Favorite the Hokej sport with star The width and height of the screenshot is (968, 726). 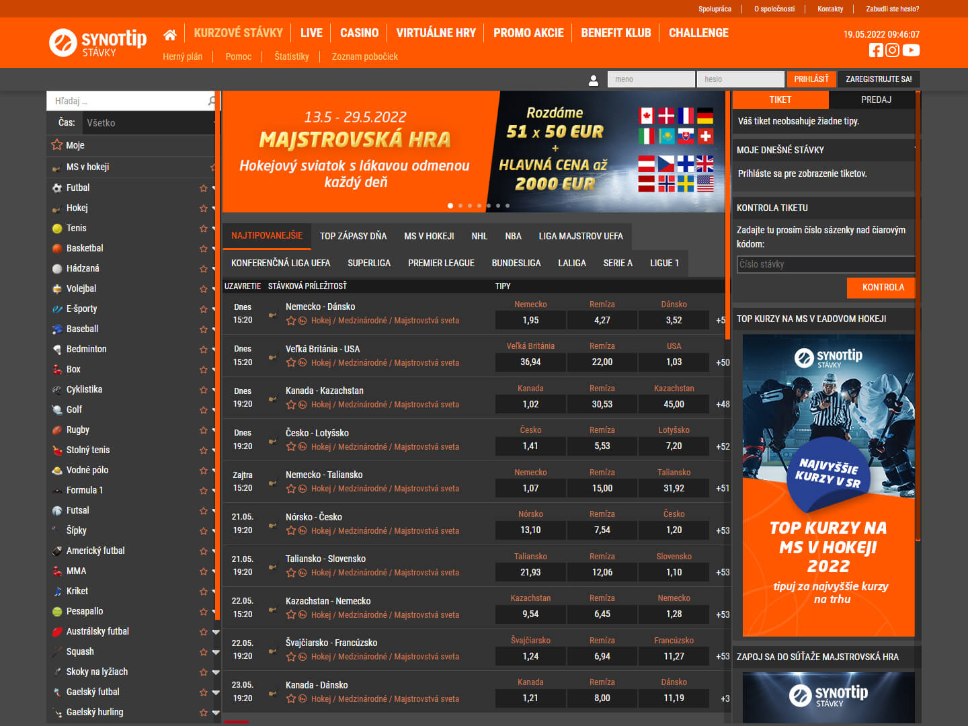tap(204, 208)
